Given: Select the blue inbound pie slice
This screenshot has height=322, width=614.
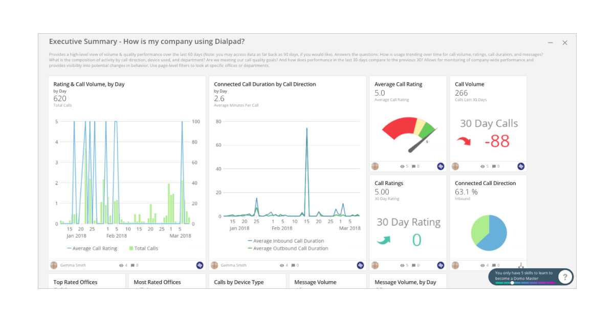Looking at the screenshot, I should tap(495, 233).
